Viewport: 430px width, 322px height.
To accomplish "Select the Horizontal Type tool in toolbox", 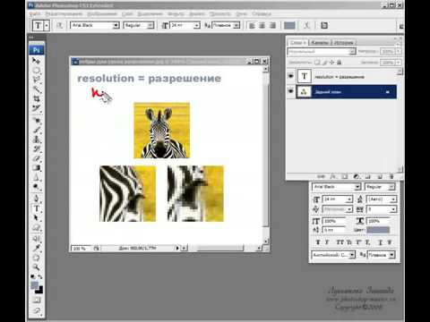I will [36, 208].
